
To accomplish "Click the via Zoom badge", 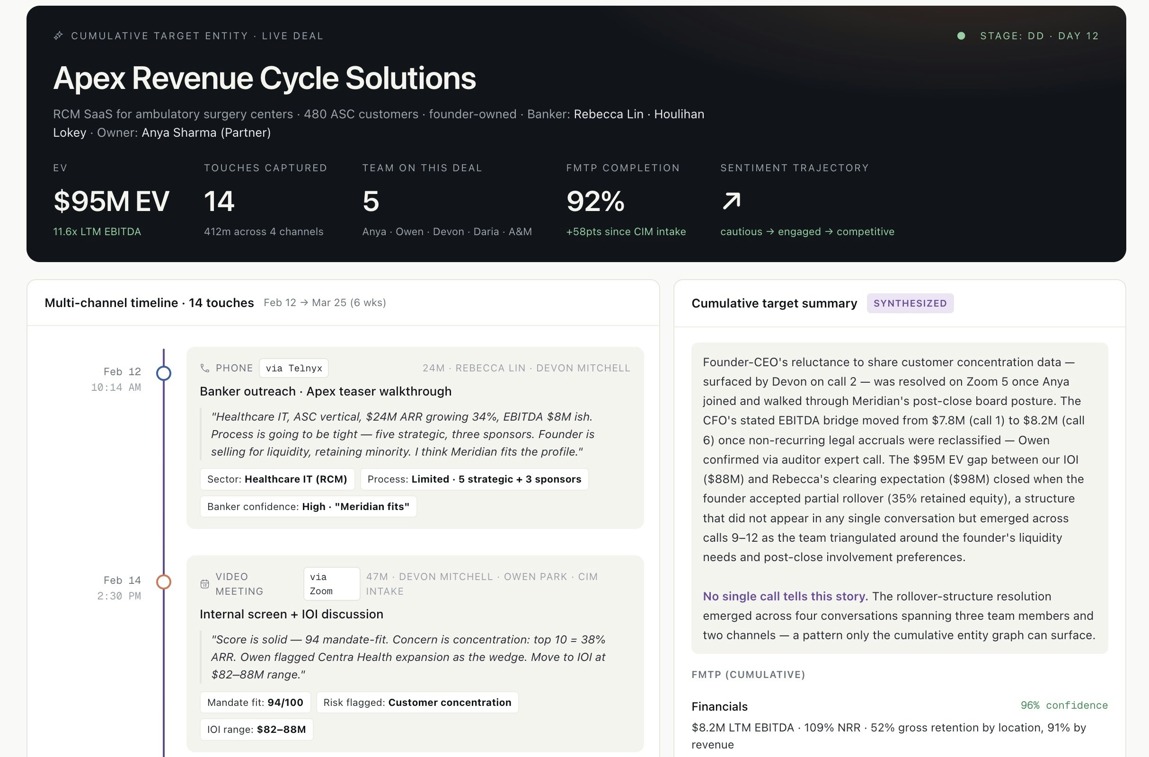I will [x=332, y=584].
